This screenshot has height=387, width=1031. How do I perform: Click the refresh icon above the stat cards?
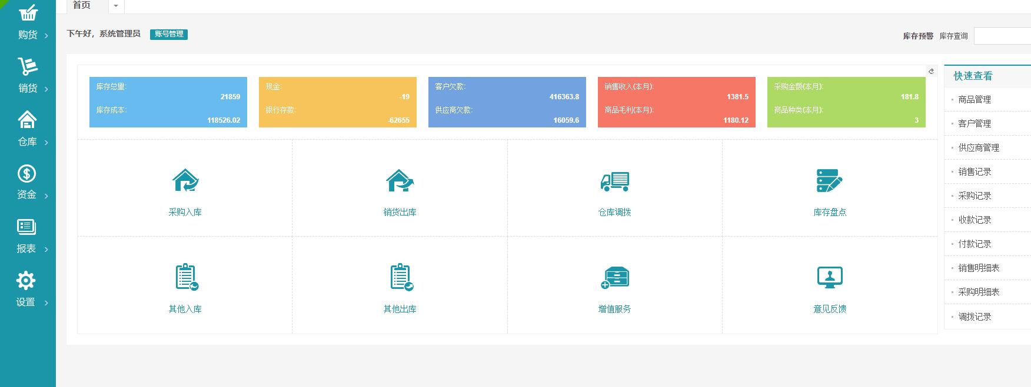click(x=931, y=71)
